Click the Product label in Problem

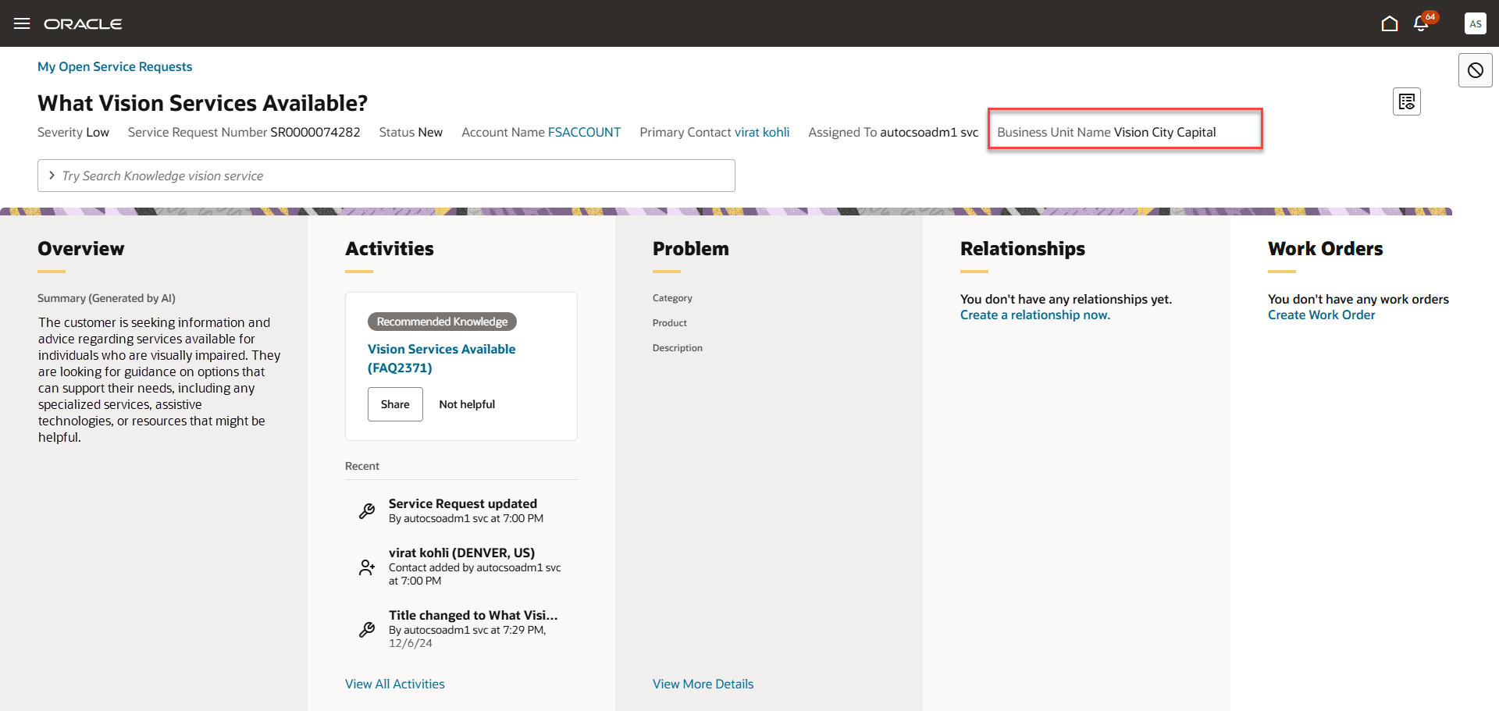pyautogui.click(x=670, y=323)
